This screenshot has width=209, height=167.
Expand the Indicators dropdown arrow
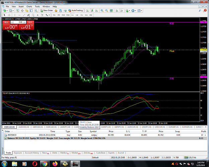point(129,11)
